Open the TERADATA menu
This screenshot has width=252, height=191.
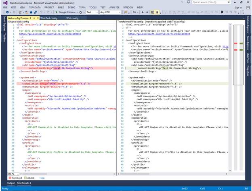pyautogui.click(x=35, y=8)
